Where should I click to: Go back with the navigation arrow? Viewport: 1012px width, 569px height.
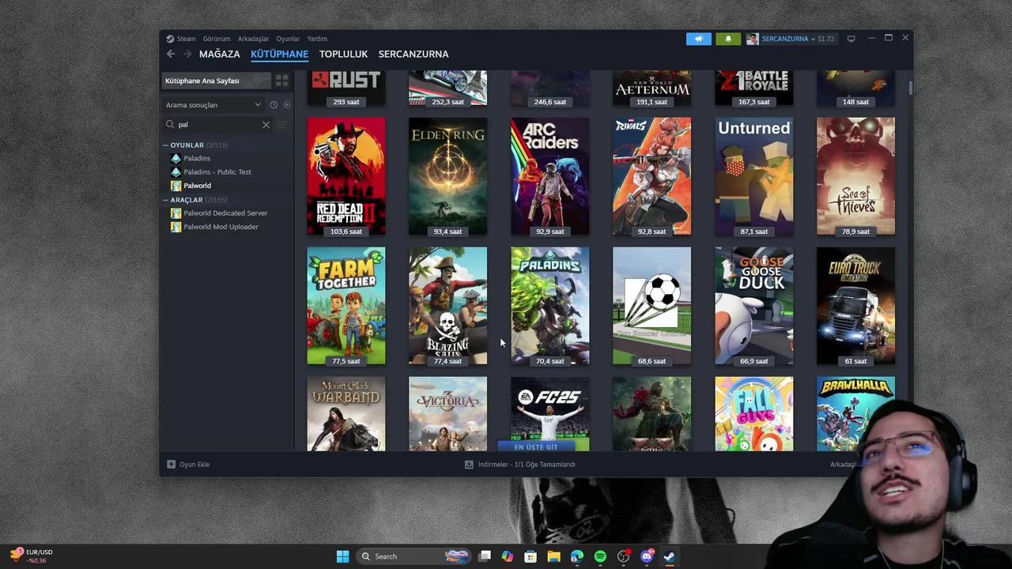tap(171, 54)
